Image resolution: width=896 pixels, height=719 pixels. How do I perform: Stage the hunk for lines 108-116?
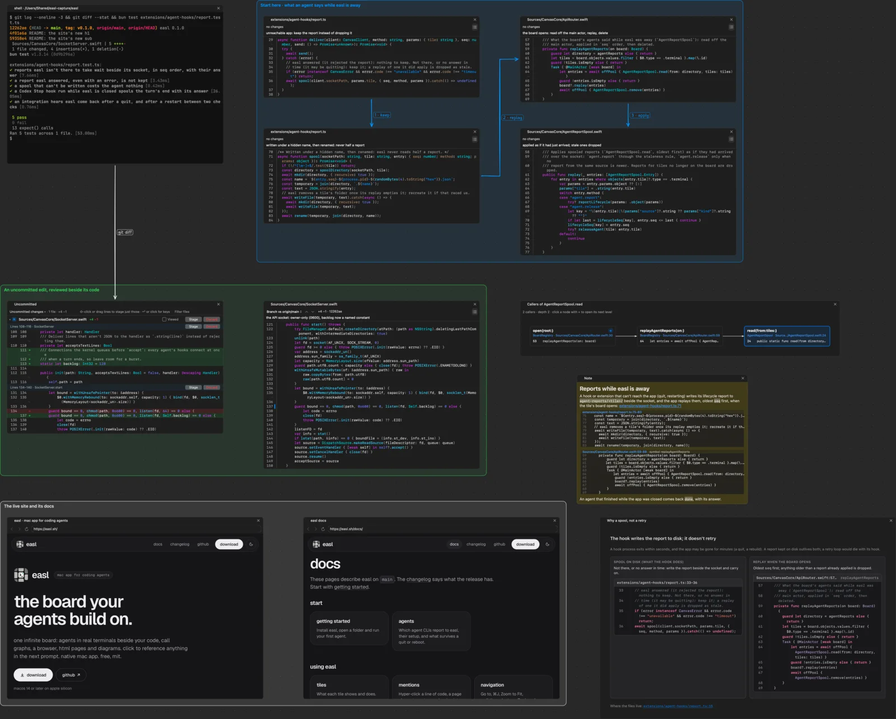193,326
